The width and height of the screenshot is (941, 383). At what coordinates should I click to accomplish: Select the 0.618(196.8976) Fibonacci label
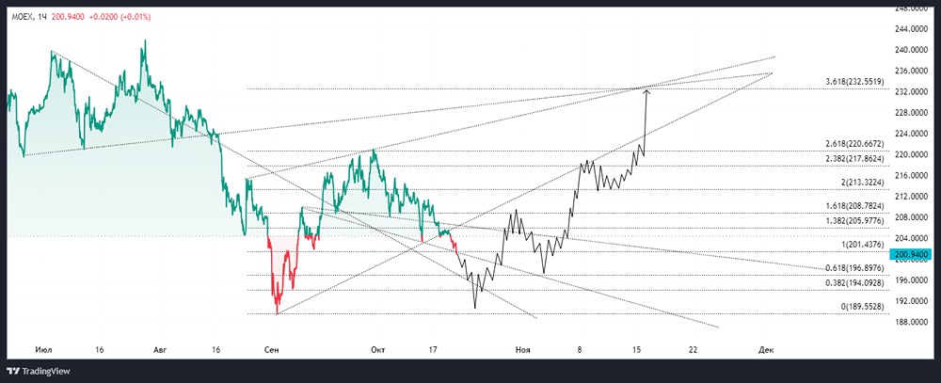click(x=854, y=268)
